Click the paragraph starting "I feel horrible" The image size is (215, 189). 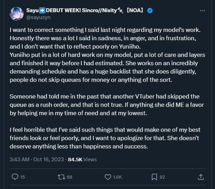coord(105,138)
